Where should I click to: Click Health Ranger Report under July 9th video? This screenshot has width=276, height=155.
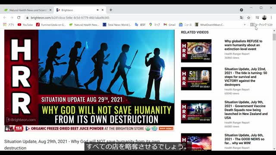pyautogui.click(x=237, y=122)
